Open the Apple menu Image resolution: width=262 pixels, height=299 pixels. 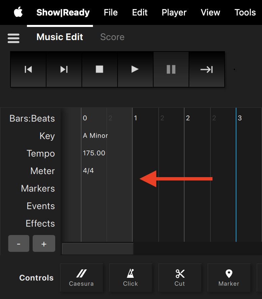tap(18, 12)
